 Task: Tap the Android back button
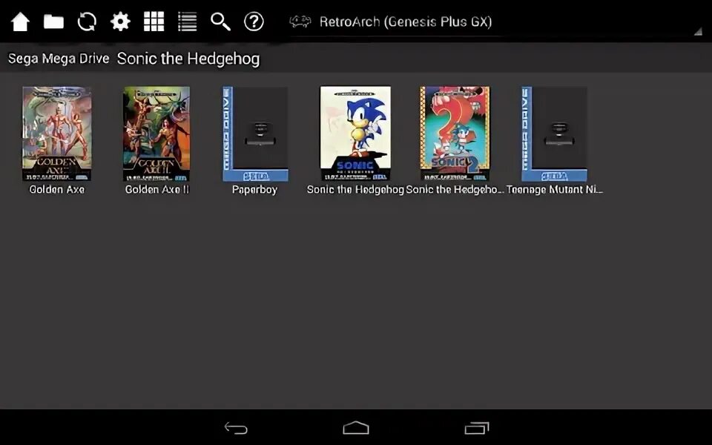pos(236,428)
